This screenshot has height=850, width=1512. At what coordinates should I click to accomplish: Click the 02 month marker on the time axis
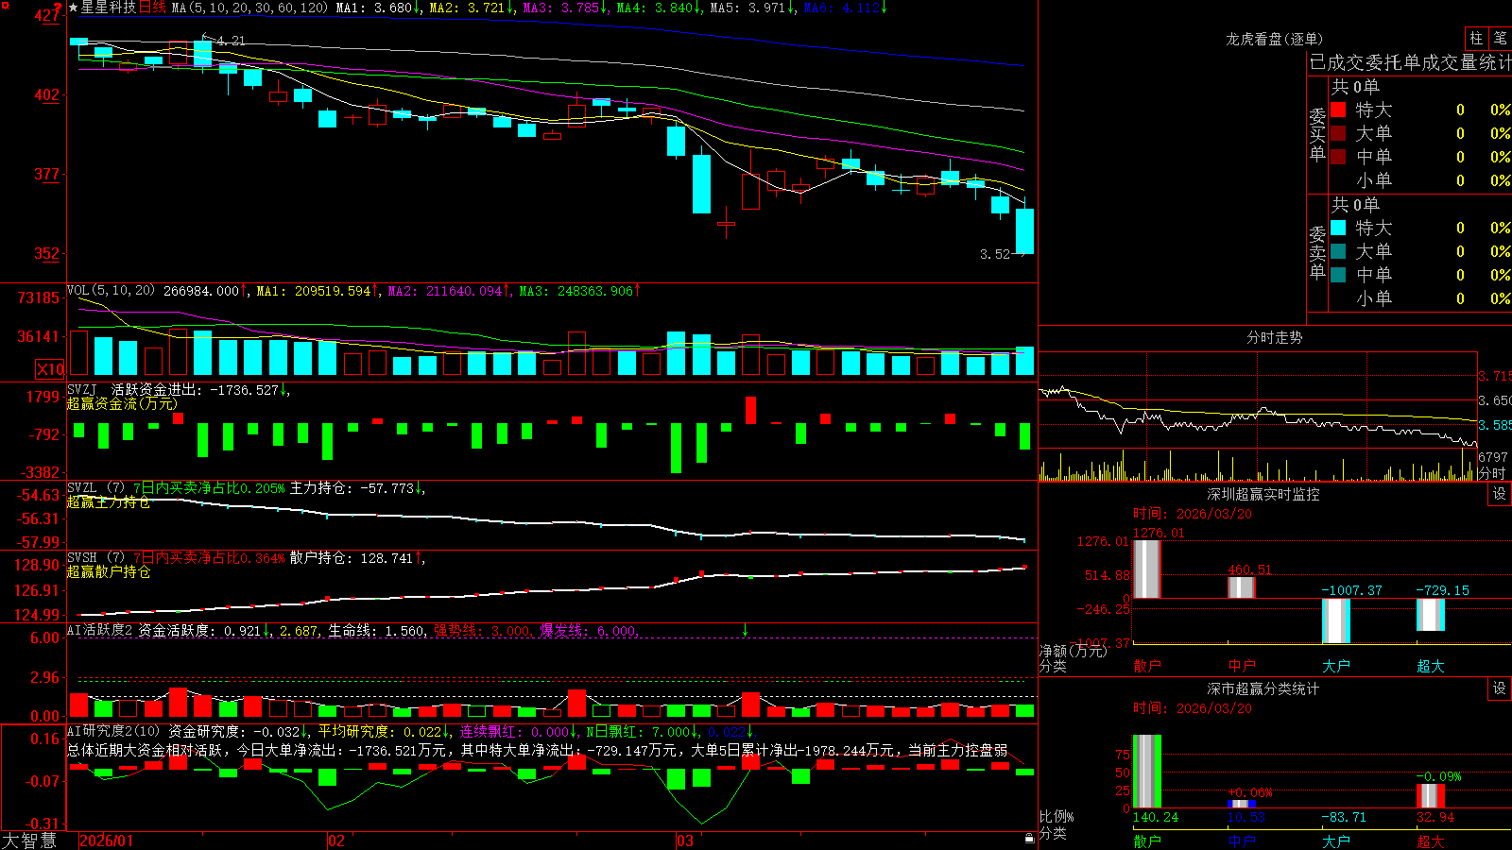[x=335, y=841]
